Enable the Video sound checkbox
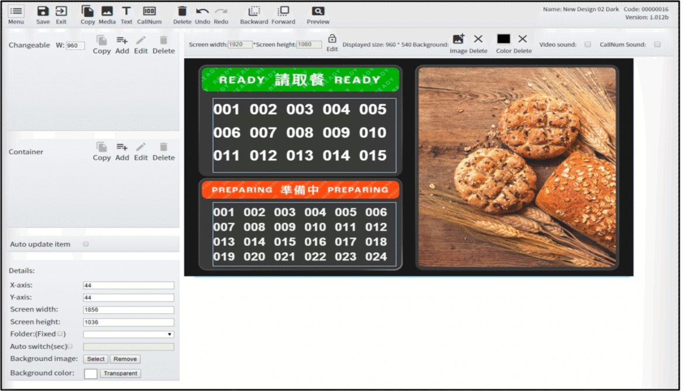This screenshot has height=391, width=686. click(x=588, y=44)
